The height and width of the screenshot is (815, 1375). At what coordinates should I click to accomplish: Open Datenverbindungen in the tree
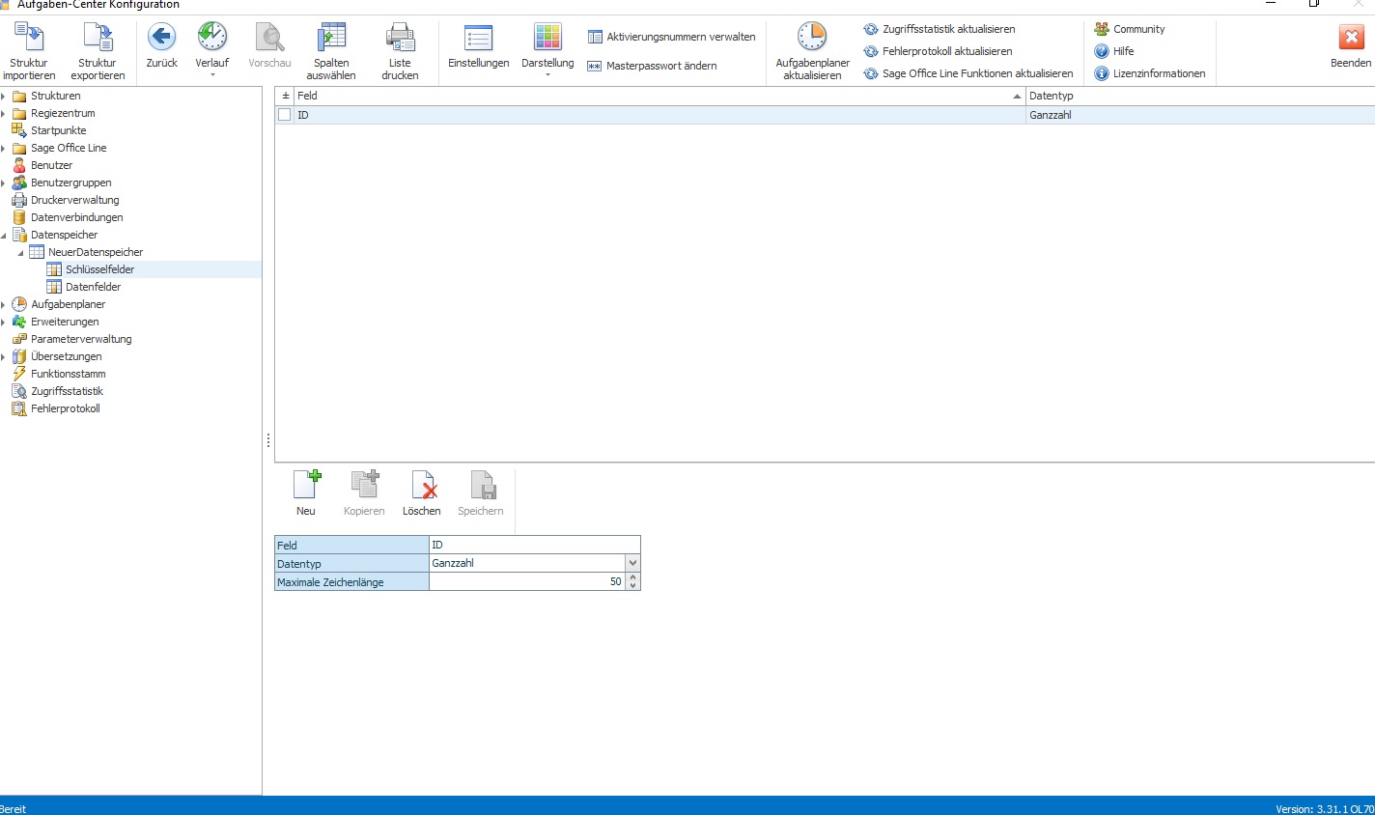pyautogui.click(x=77, y=217)
